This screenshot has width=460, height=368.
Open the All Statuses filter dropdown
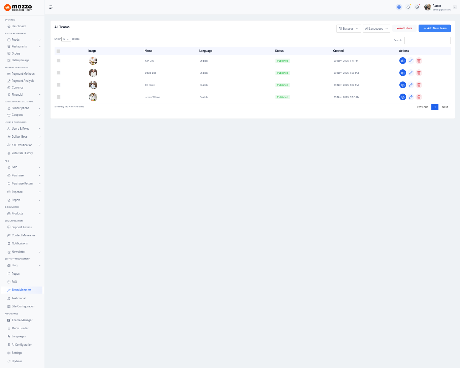349,29
